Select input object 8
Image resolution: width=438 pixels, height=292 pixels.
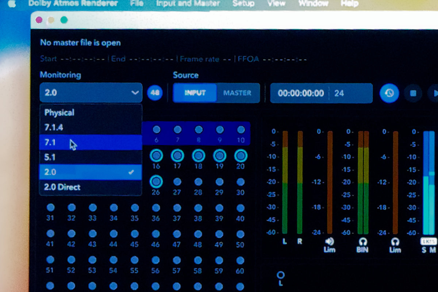[x=199, y=130]
